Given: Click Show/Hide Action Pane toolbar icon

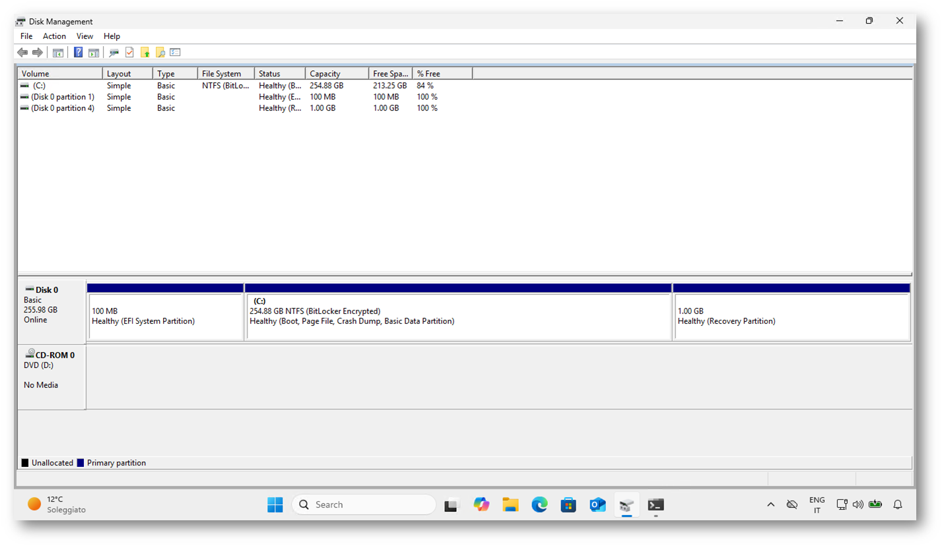Looking at the screenshot, I should [x=94, y=52].
